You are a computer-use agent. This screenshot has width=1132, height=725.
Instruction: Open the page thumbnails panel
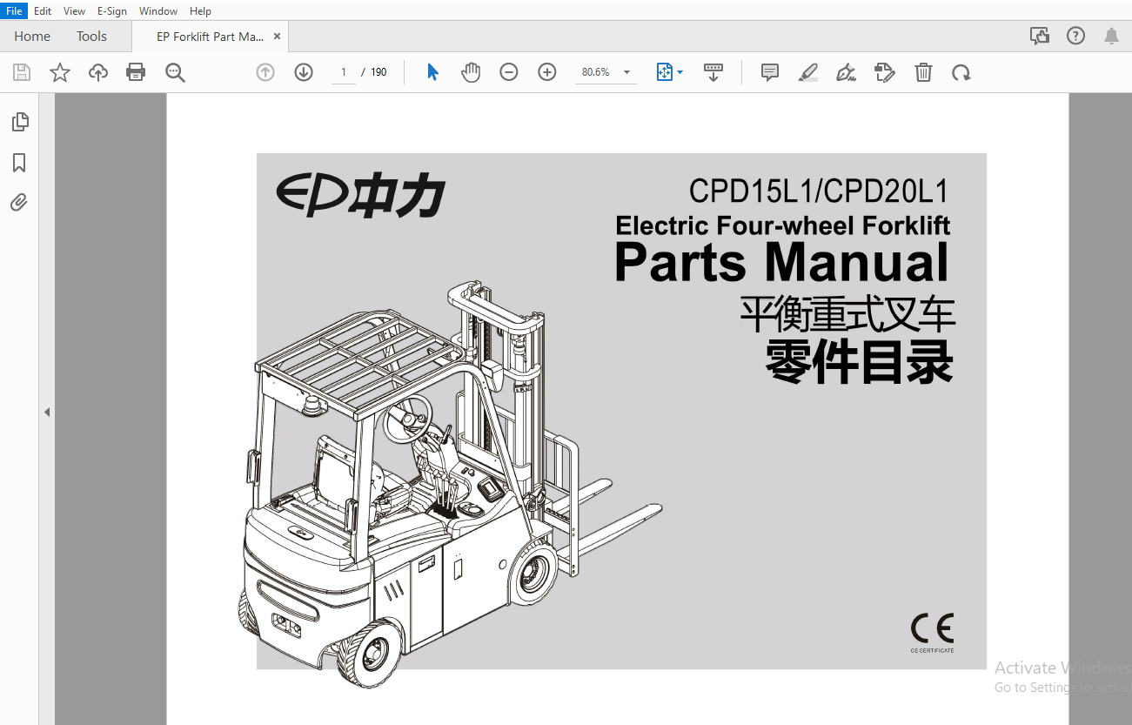[x=19, y=122]
